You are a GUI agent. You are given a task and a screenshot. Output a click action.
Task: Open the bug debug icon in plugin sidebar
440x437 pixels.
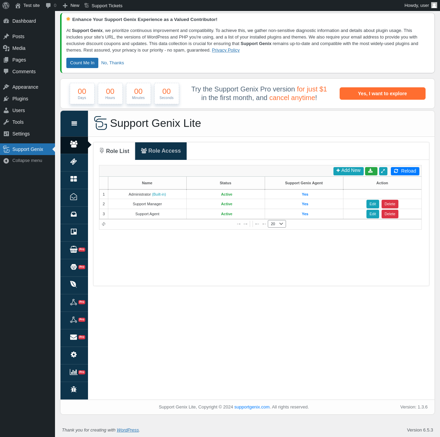[x=74, y=390]
